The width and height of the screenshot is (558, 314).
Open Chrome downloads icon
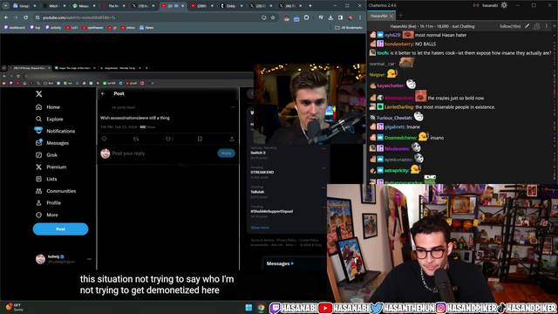330,17
